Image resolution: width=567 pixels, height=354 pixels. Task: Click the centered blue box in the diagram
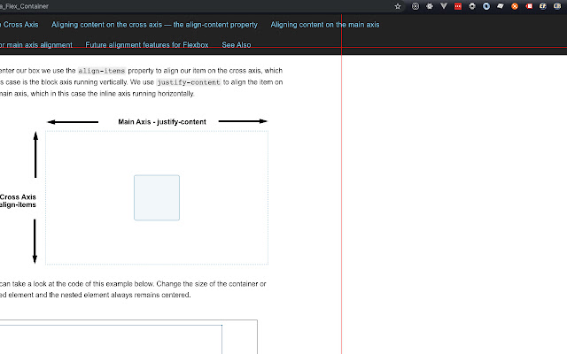coord(157,197)
